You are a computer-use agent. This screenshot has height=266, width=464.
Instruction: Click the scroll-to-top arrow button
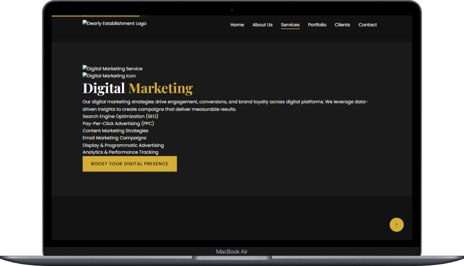(x=396, y=225)
